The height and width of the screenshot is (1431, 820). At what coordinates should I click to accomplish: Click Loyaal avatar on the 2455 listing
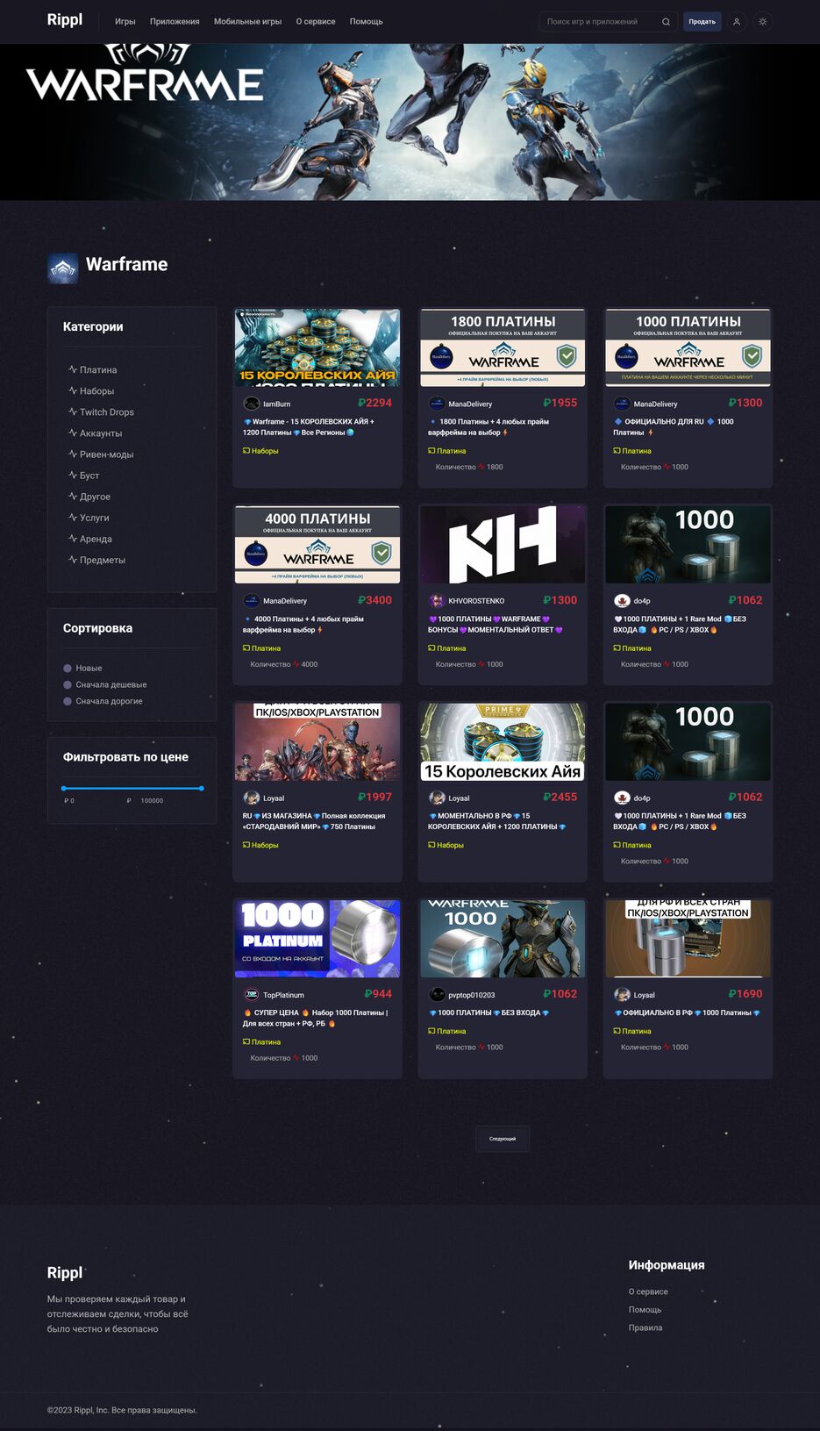click(437, 798)
